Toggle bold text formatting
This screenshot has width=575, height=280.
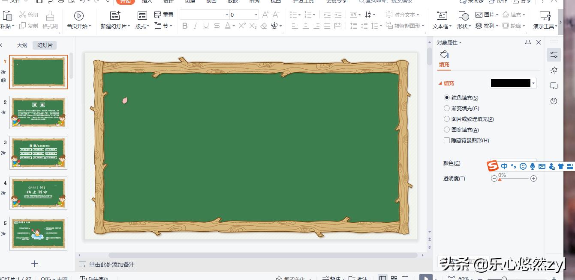click(185, 26)
